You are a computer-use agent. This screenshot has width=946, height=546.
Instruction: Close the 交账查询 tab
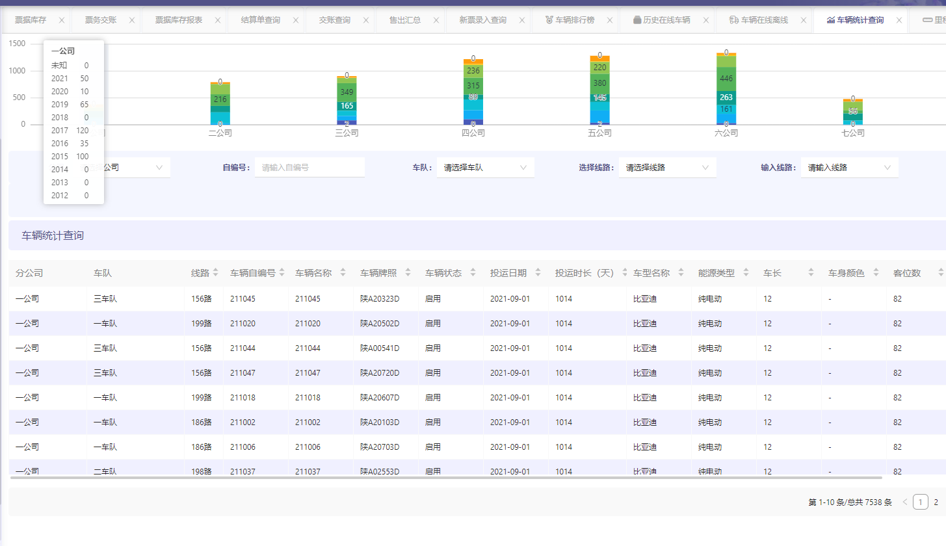click(366, 20)
